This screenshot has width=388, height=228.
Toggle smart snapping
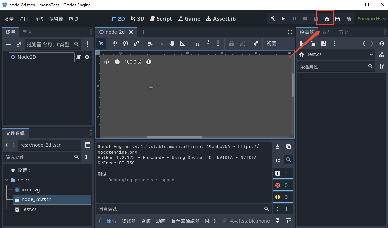tap(196, 43)
